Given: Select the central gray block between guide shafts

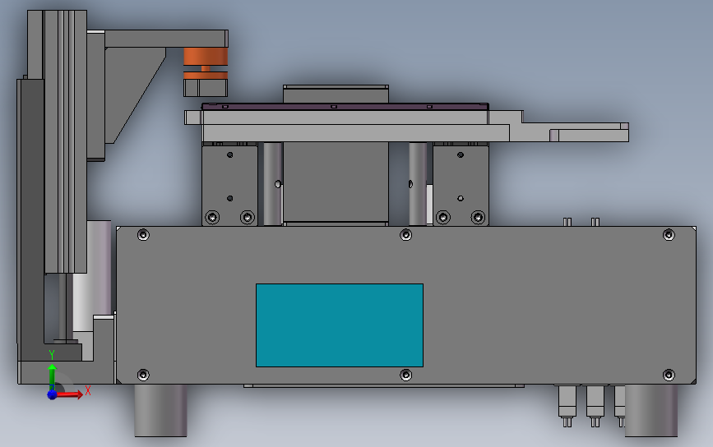Looking at the screenshot, I should [336, 182].
